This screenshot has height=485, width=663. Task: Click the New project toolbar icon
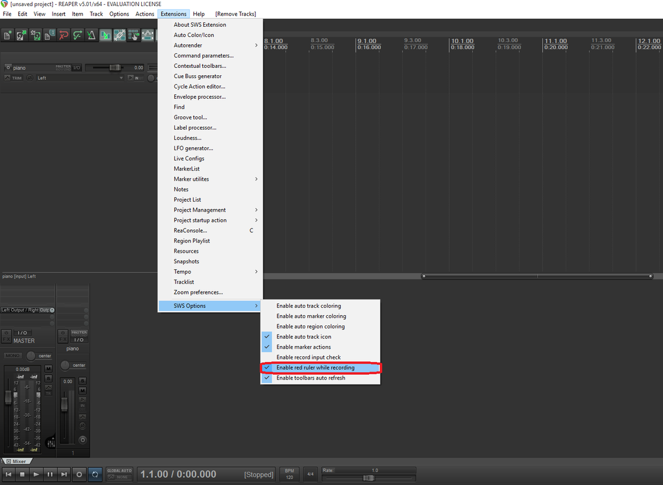click(x=7, y=35)
